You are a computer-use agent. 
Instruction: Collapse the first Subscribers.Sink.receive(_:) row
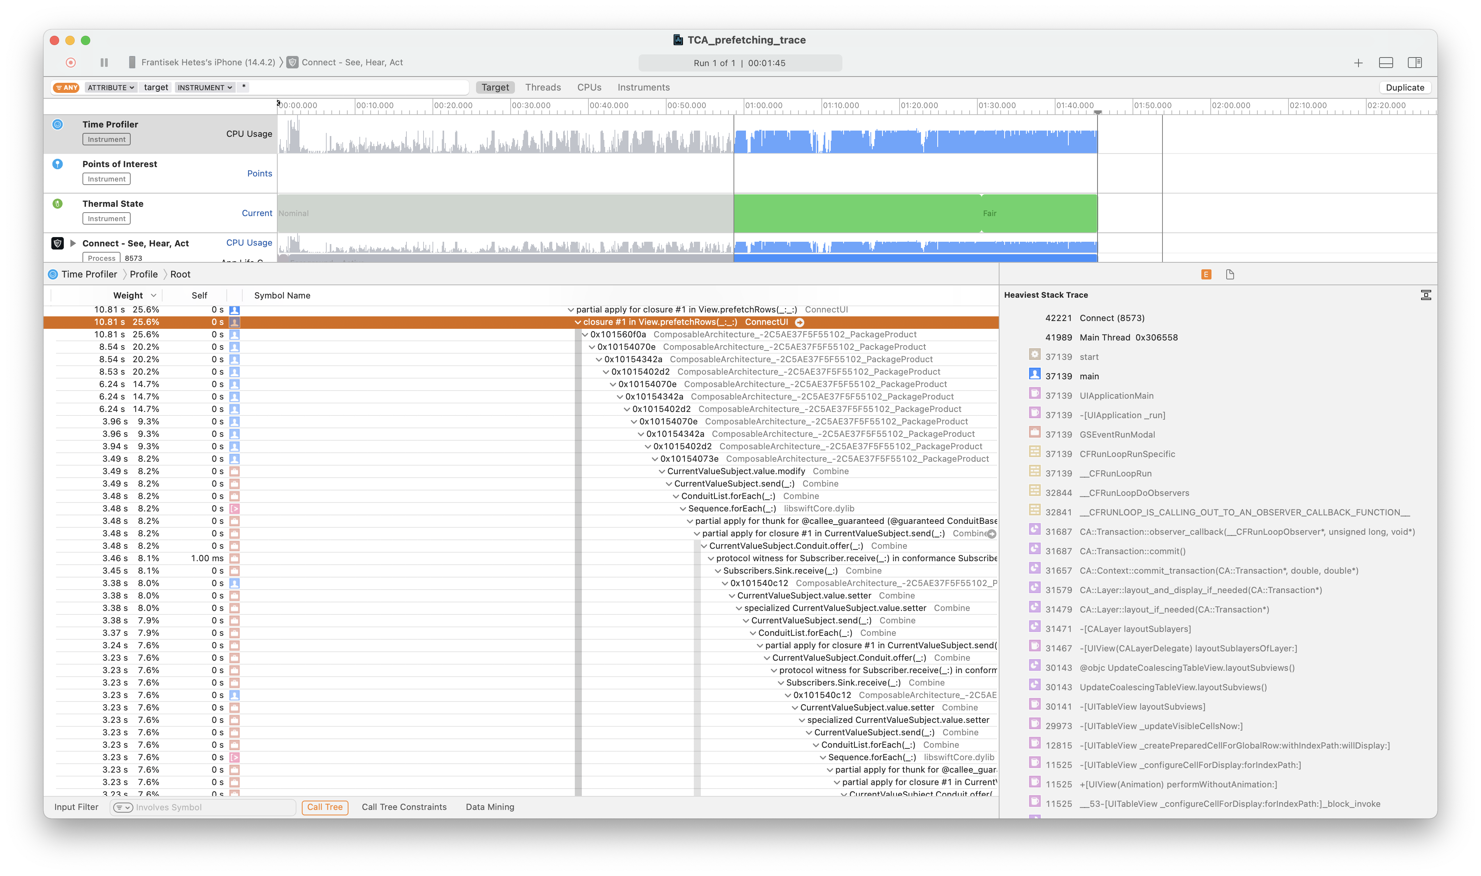(718, 570)
